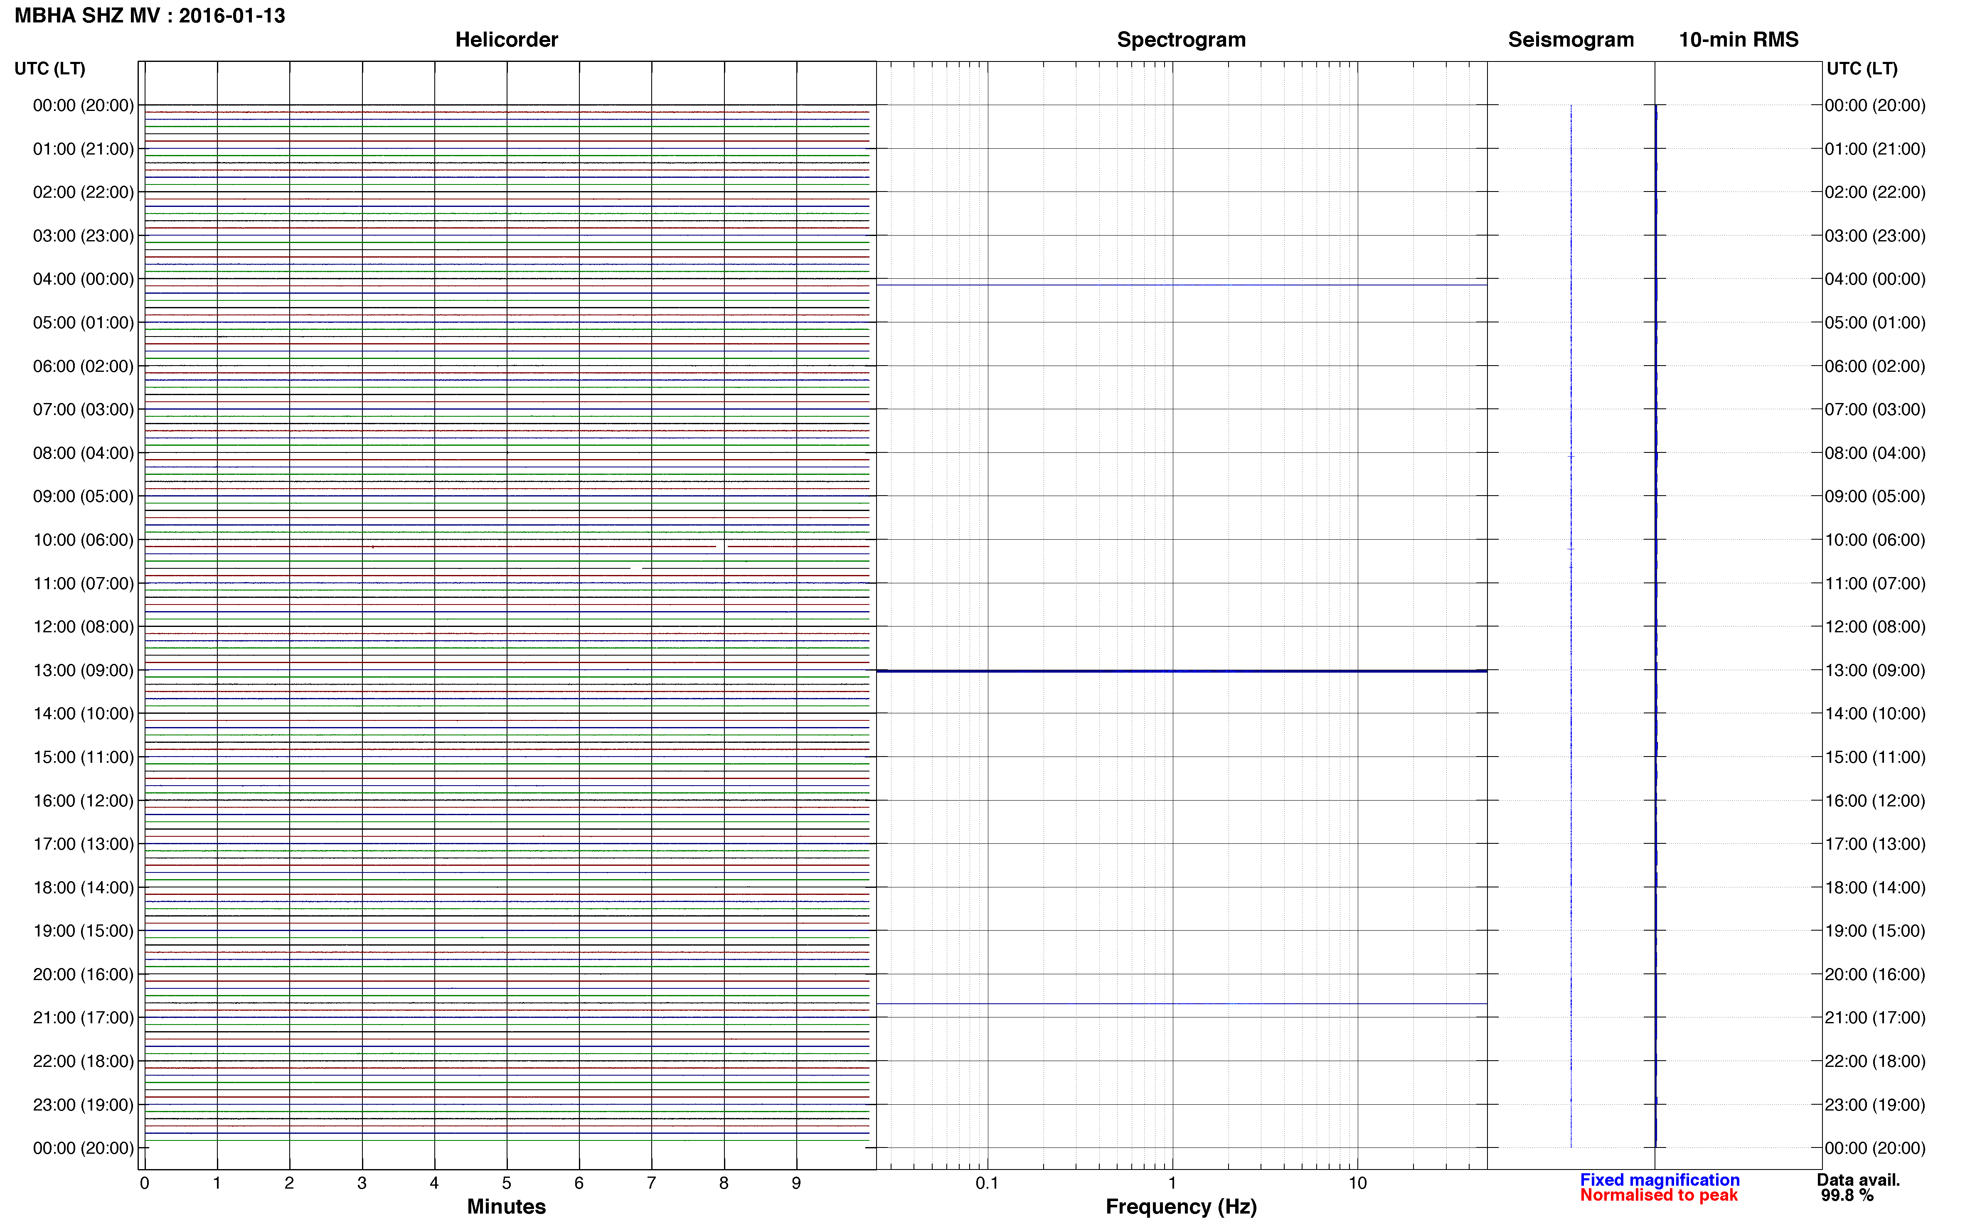Click right axis label '14:00 (10:00)'
The height and width of the screenshot is (1231, 1970).
pos(1875,713)
